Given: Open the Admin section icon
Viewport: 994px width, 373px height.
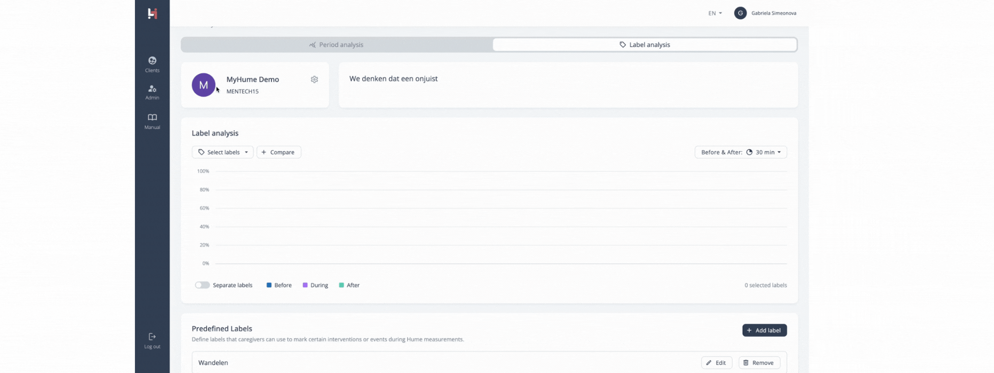Looking at the screenshot, I should tap(152, 89).
